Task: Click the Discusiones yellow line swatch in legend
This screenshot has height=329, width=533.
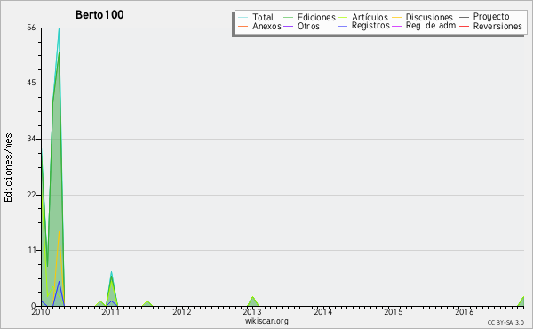Action: coord(397,17)
